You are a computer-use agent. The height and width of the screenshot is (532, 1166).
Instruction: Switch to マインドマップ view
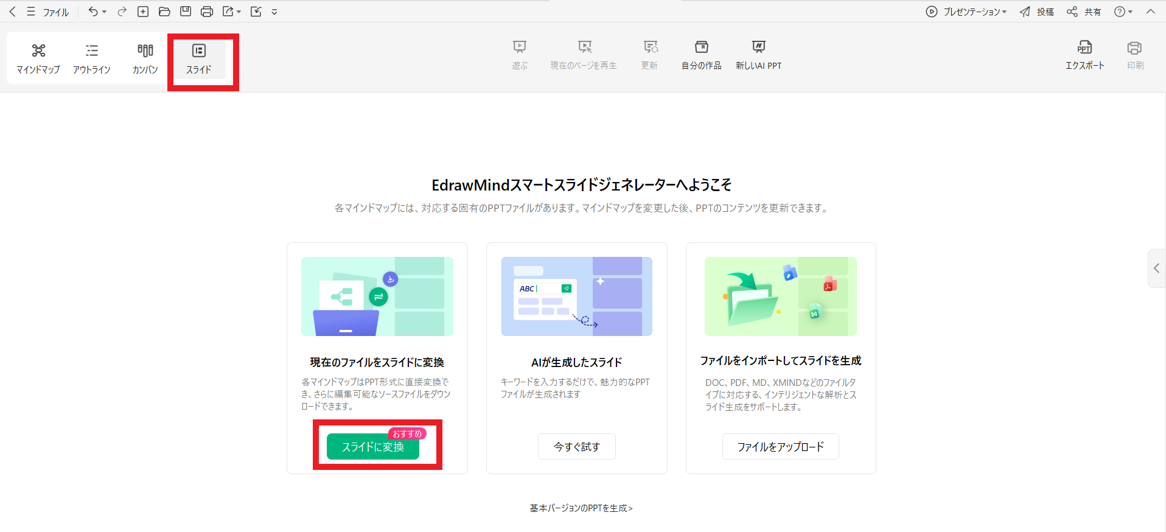pos(38,58)
